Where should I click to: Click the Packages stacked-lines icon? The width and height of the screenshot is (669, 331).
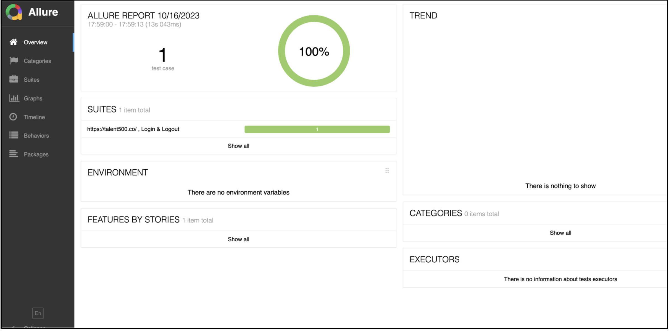[x=14, y=154]
